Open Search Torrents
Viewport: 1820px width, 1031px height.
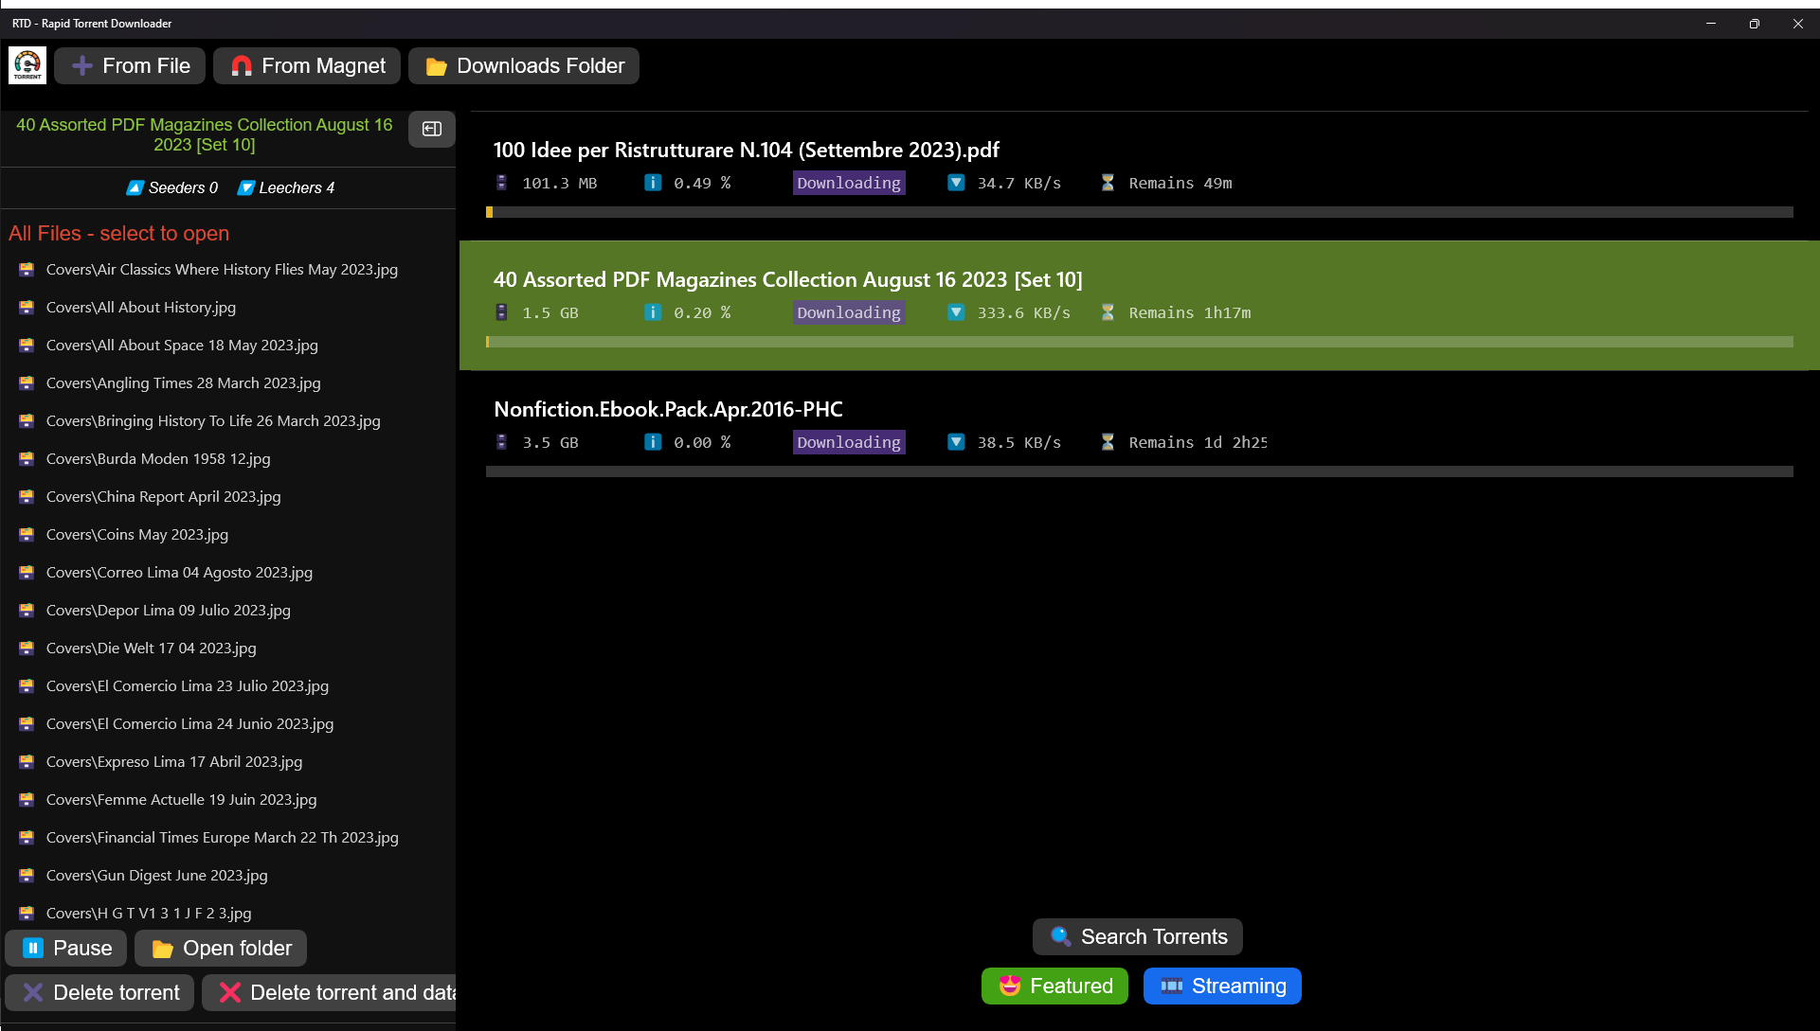click(1137, 936)
